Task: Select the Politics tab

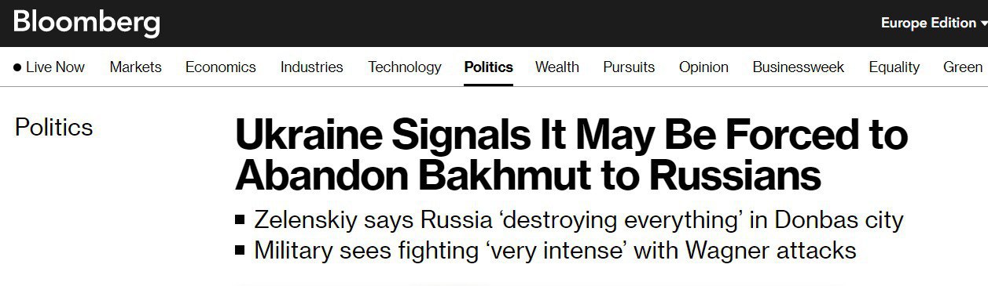Action: pos(489,67)
